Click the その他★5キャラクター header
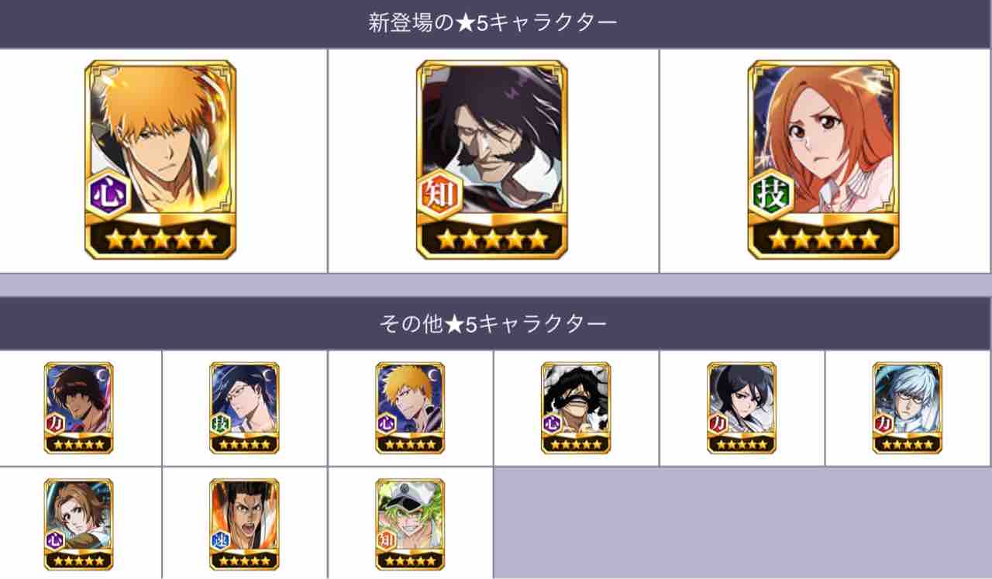The width and height of the screenshot is (992, 579). [x=493, y=324]
